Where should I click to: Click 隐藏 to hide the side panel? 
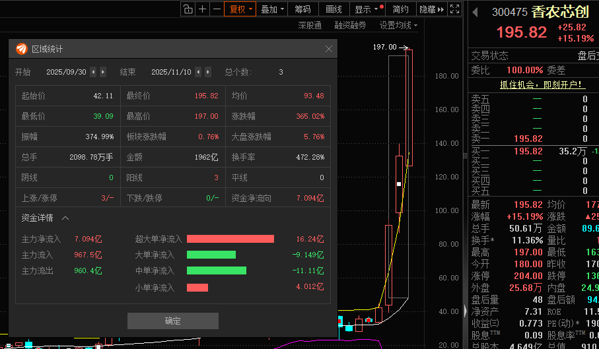coord(432,9)
